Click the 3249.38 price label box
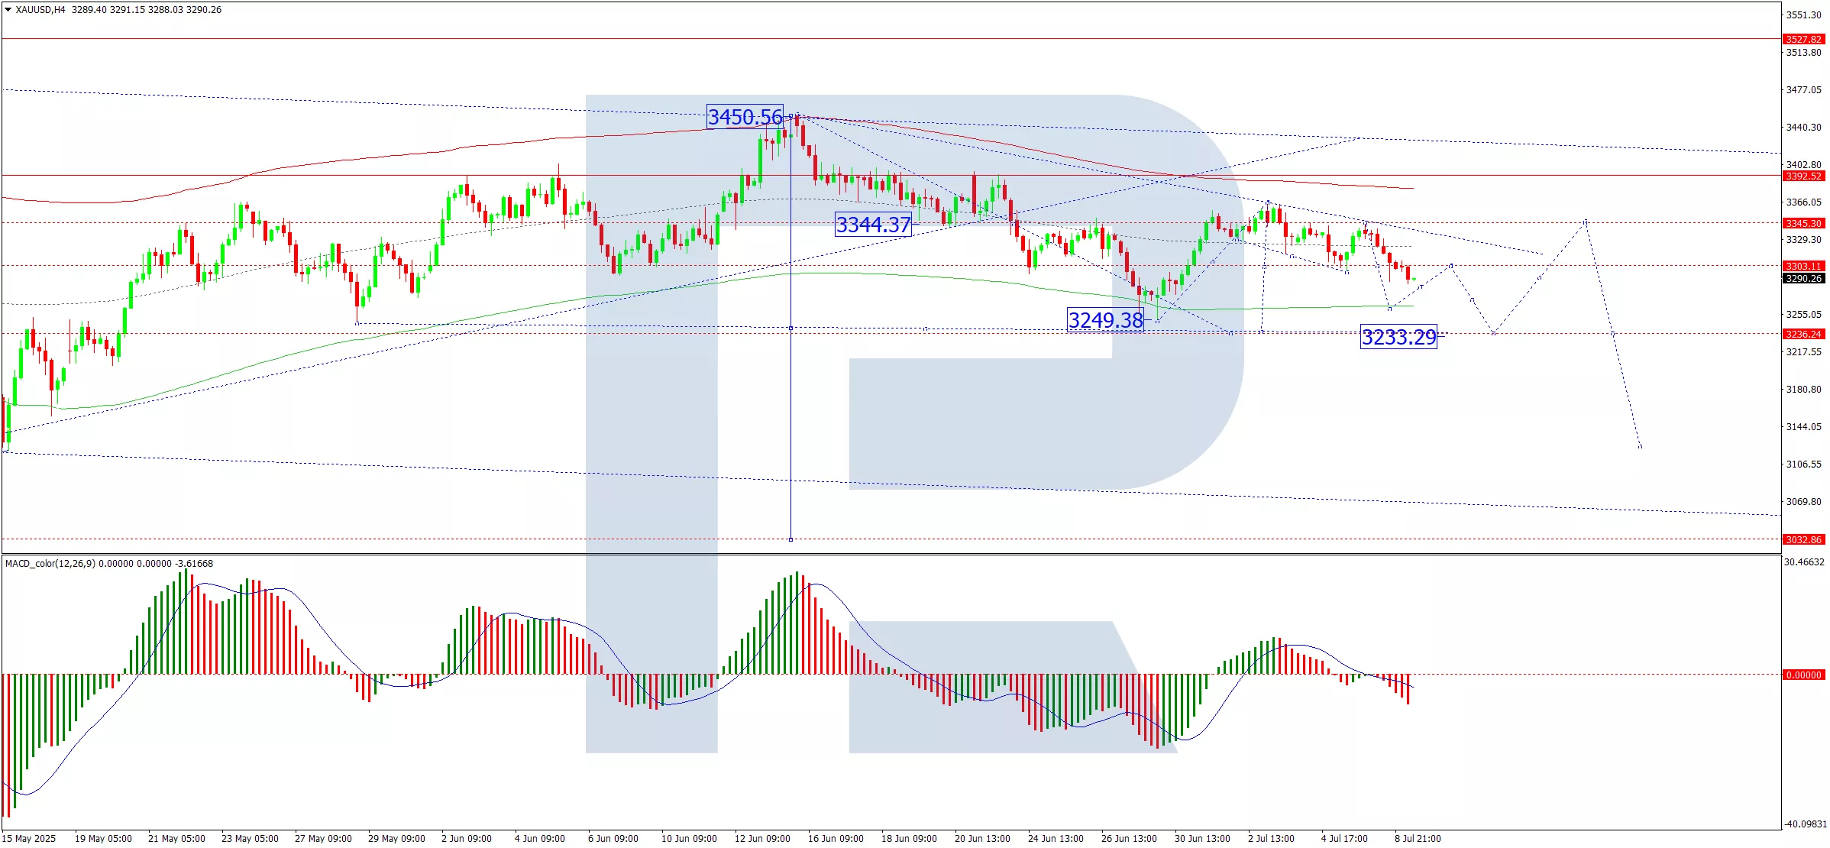This screenshot has width=1830, height=848. click(1105, 320)
